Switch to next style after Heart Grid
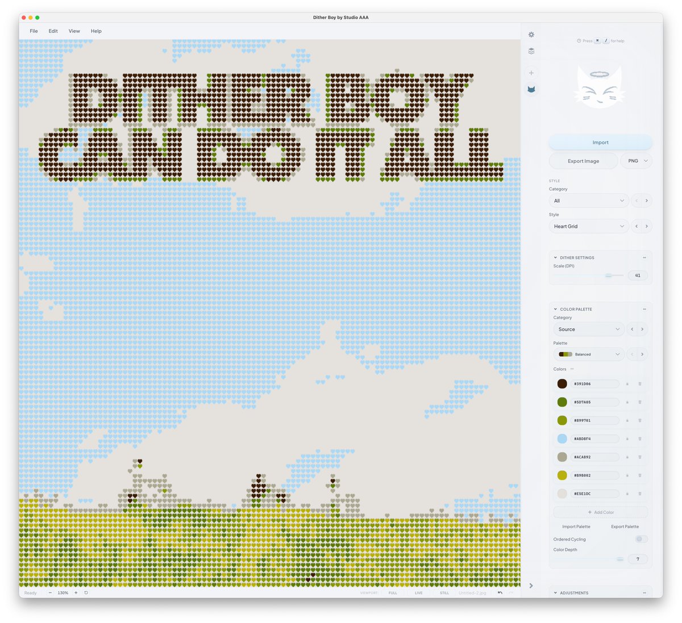 point(647,226)
